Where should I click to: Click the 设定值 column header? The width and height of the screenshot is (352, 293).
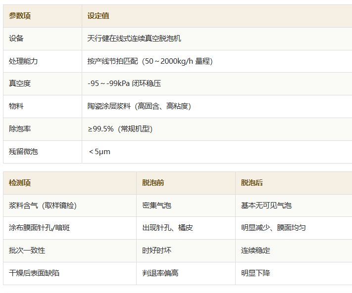(99, 16)
